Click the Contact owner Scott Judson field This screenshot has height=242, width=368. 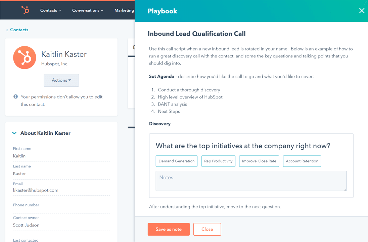(x=26, y=225)
